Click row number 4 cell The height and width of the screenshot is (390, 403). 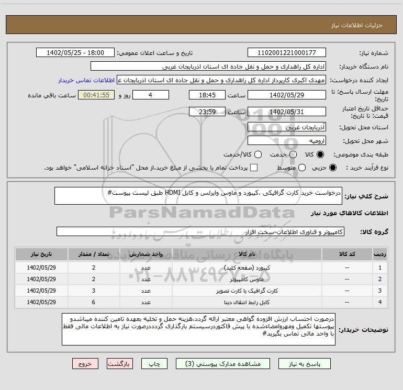[380, 303]
